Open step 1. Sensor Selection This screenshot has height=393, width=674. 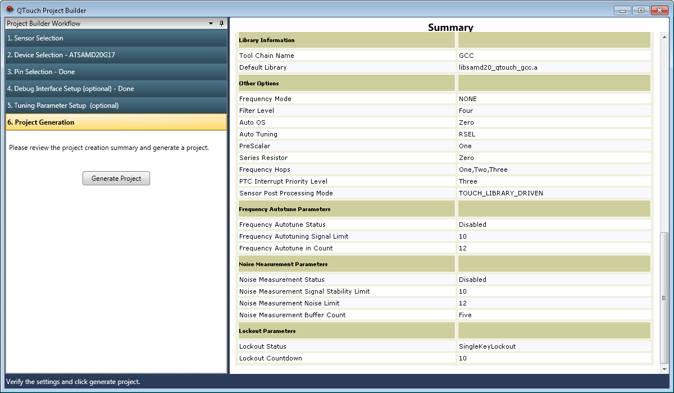point(116,38)
